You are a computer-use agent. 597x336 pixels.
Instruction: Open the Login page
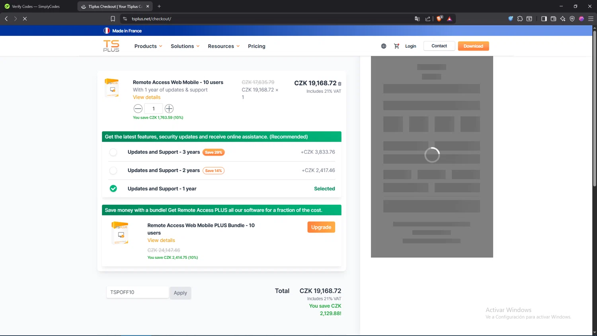(411, 46)
